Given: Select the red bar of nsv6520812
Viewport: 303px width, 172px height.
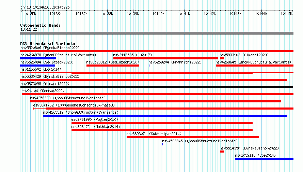Looking at the screenshot, I should coord(113,66).
